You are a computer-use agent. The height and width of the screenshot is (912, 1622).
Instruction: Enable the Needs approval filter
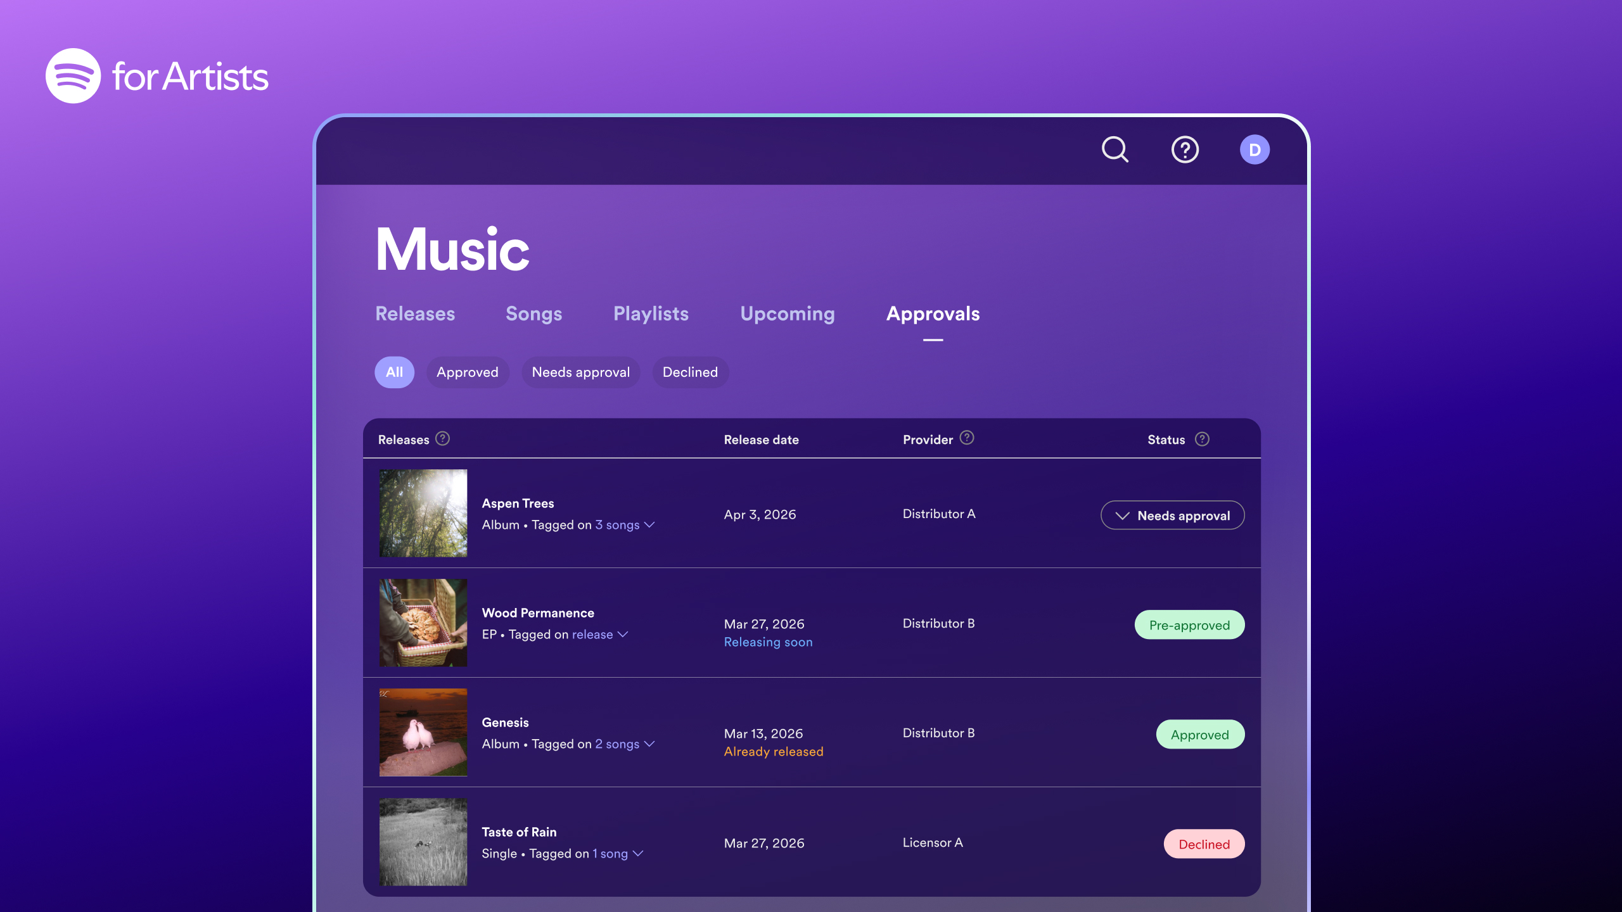coord(580,372)
